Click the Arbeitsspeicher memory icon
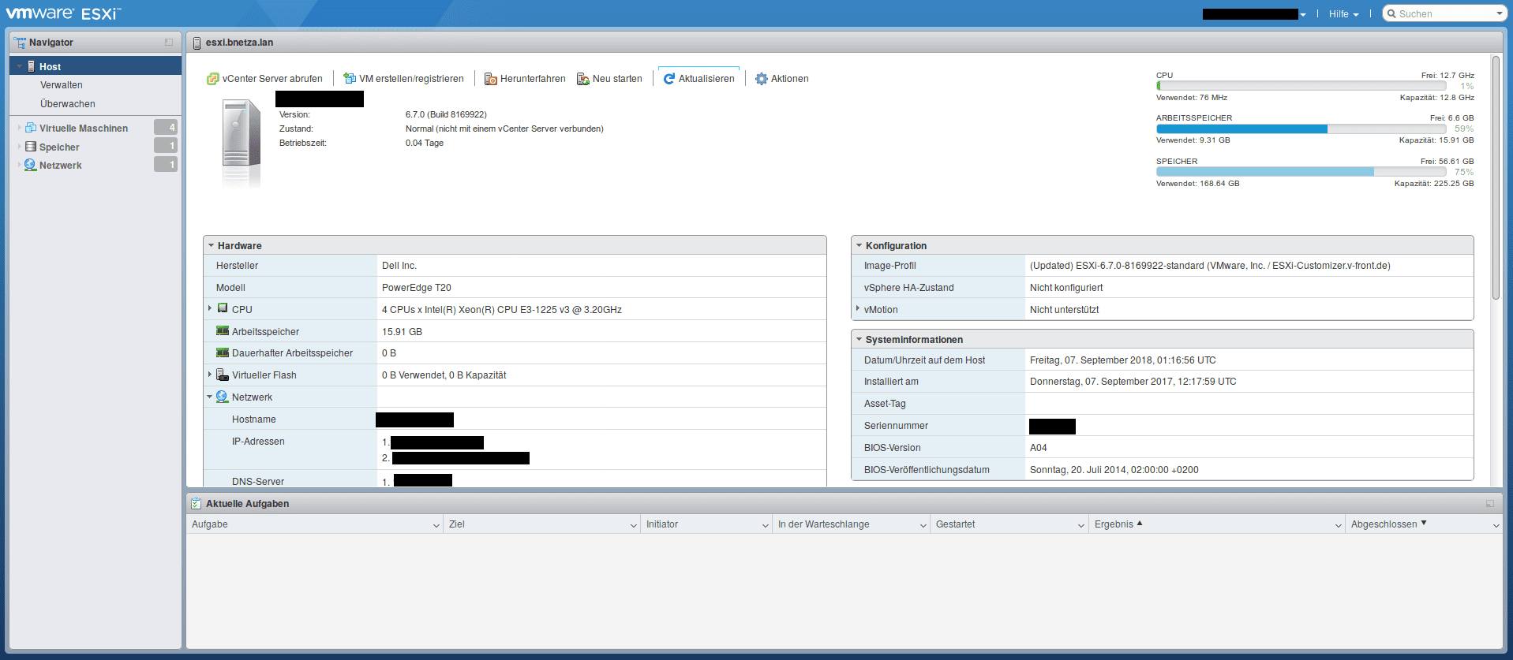This screenshot has width=1513, height=660. click(223, 331)
